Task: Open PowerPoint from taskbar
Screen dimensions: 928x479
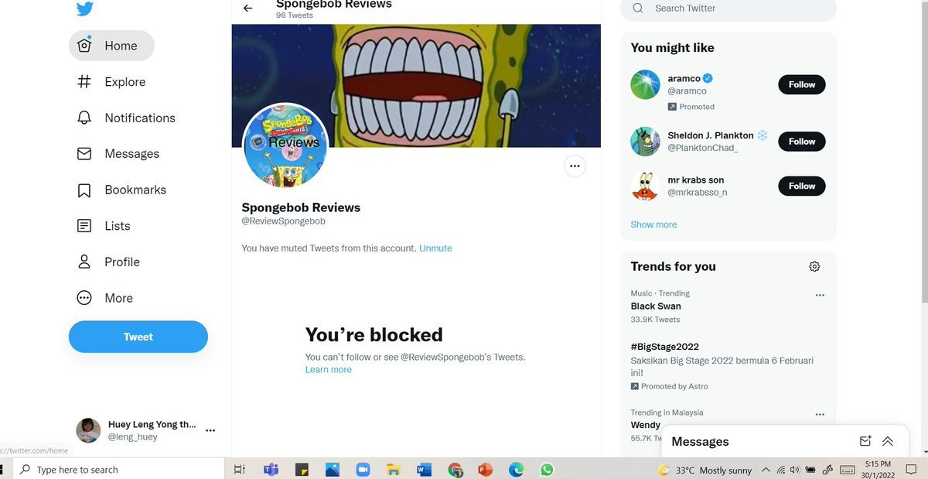Action: pyautogui.click(x=486, y=470)
